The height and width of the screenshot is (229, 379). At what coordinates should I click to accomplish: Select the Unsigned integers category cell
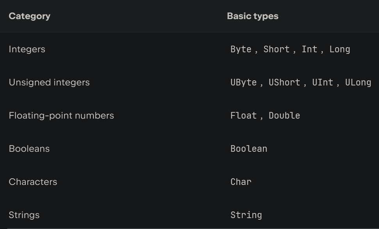coord(49,82)
